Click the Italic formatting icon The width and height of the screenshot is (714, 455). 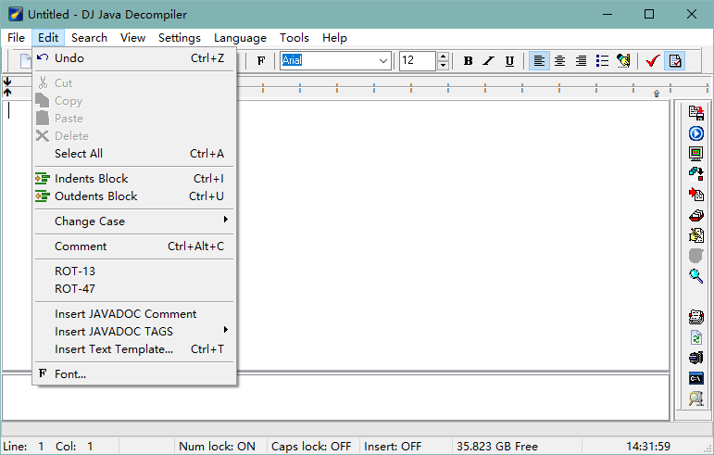pyautogui.click(x=489, y=60)
